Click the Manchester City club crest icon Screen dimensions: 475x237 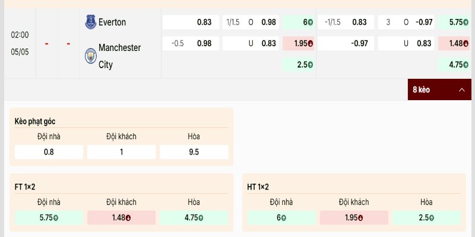pyautogui.click(x=91, y=56)
